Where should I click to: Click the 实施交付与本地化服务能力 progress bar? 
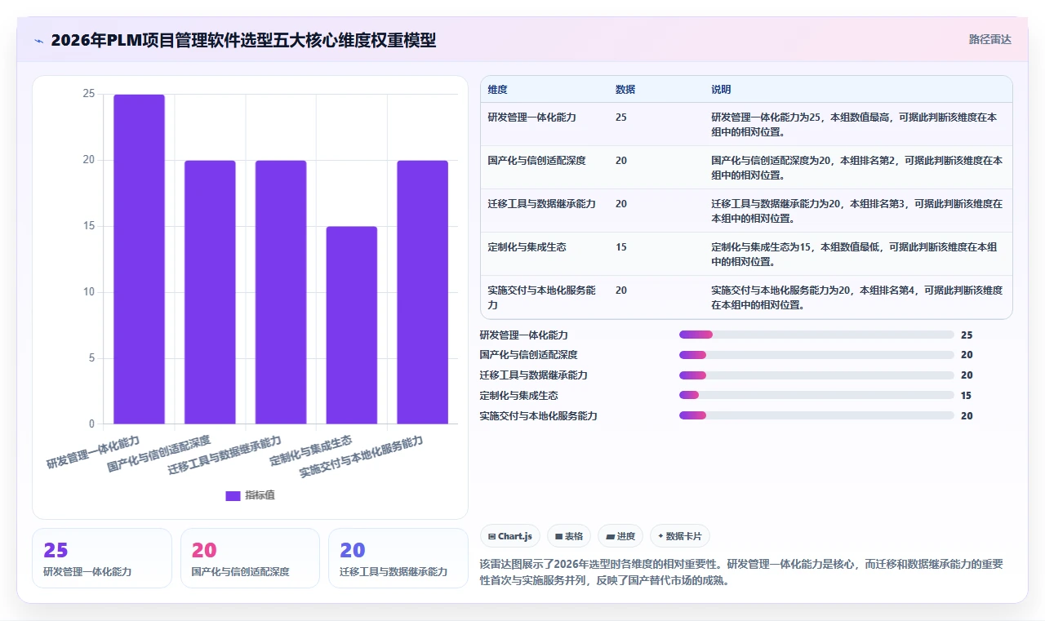[816, 416]
